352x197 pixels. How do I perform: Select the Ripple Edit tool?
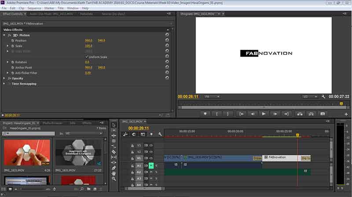[114, 136]
